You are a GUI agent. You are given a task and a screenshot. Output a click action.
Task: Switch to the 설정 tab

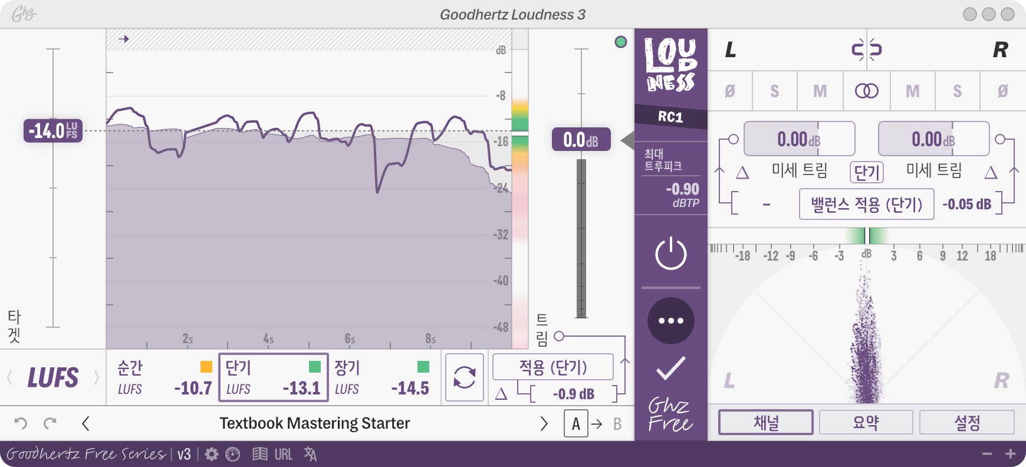[x=967, y=422]
